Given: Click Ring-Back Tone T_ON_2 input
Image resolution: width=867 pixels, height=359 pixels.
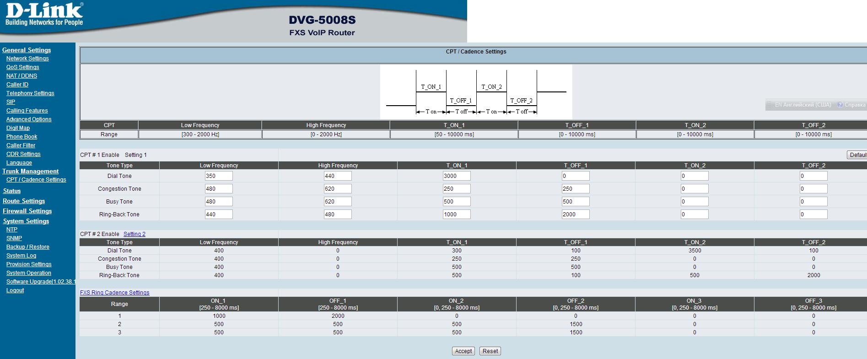Looking at the screenshot, I should pos(695,214).
